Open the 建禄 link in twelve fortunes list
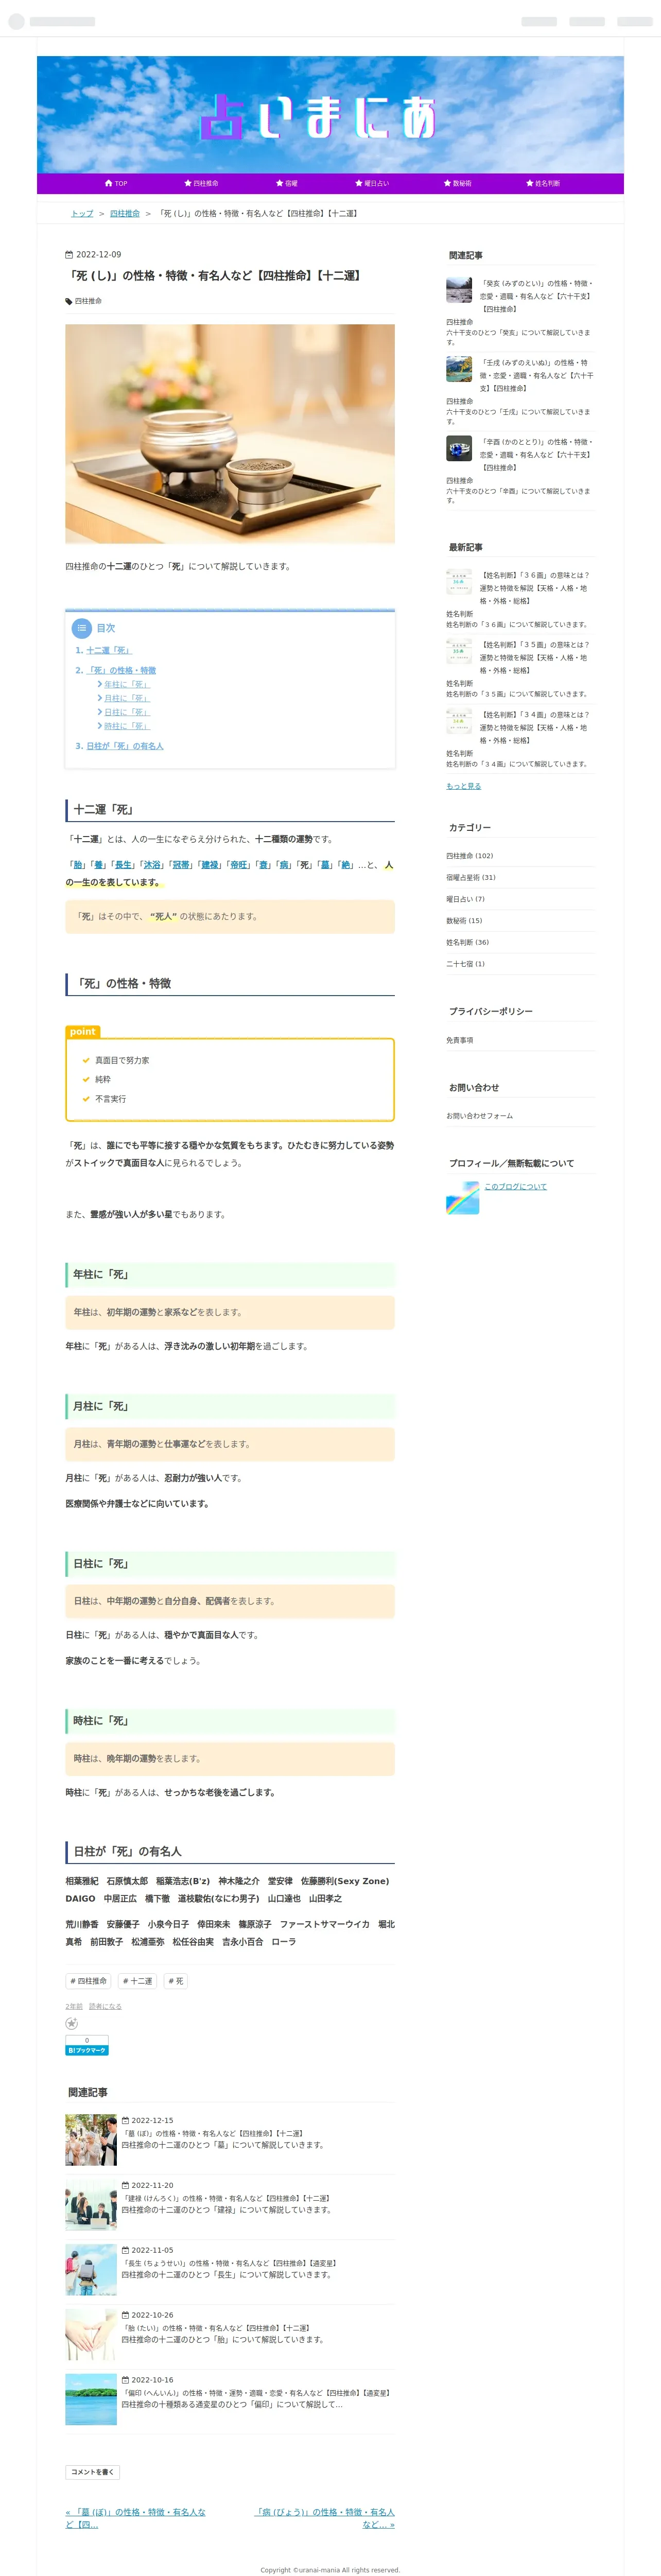This screenshot has width=661, height=2576. pyautogui.click(x=209, y=865)
